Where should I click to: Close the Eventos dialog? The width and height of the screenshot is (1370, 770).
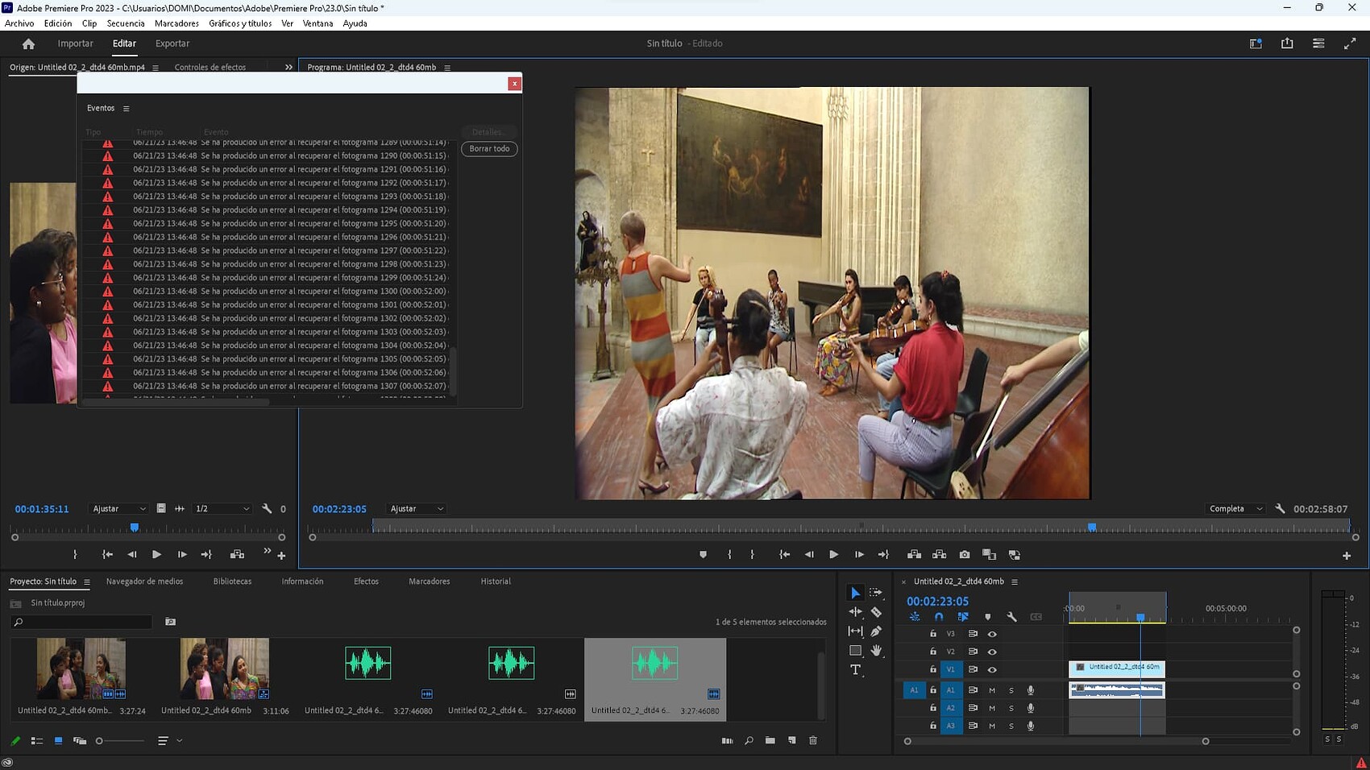pyautogui.click(x=514, y=84)
